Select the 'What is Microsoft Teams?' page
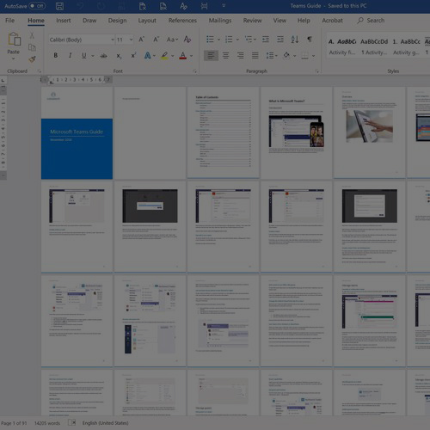 click(297, 132)
